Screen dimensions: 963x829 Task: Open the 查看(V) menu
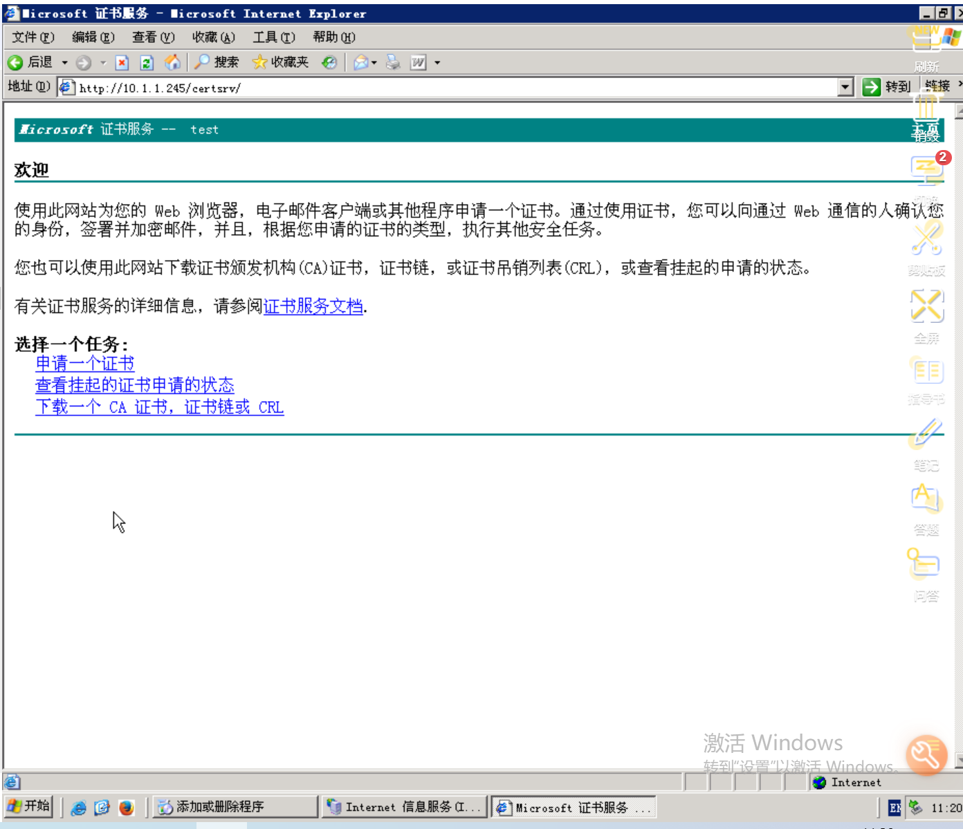pos(153,37)
